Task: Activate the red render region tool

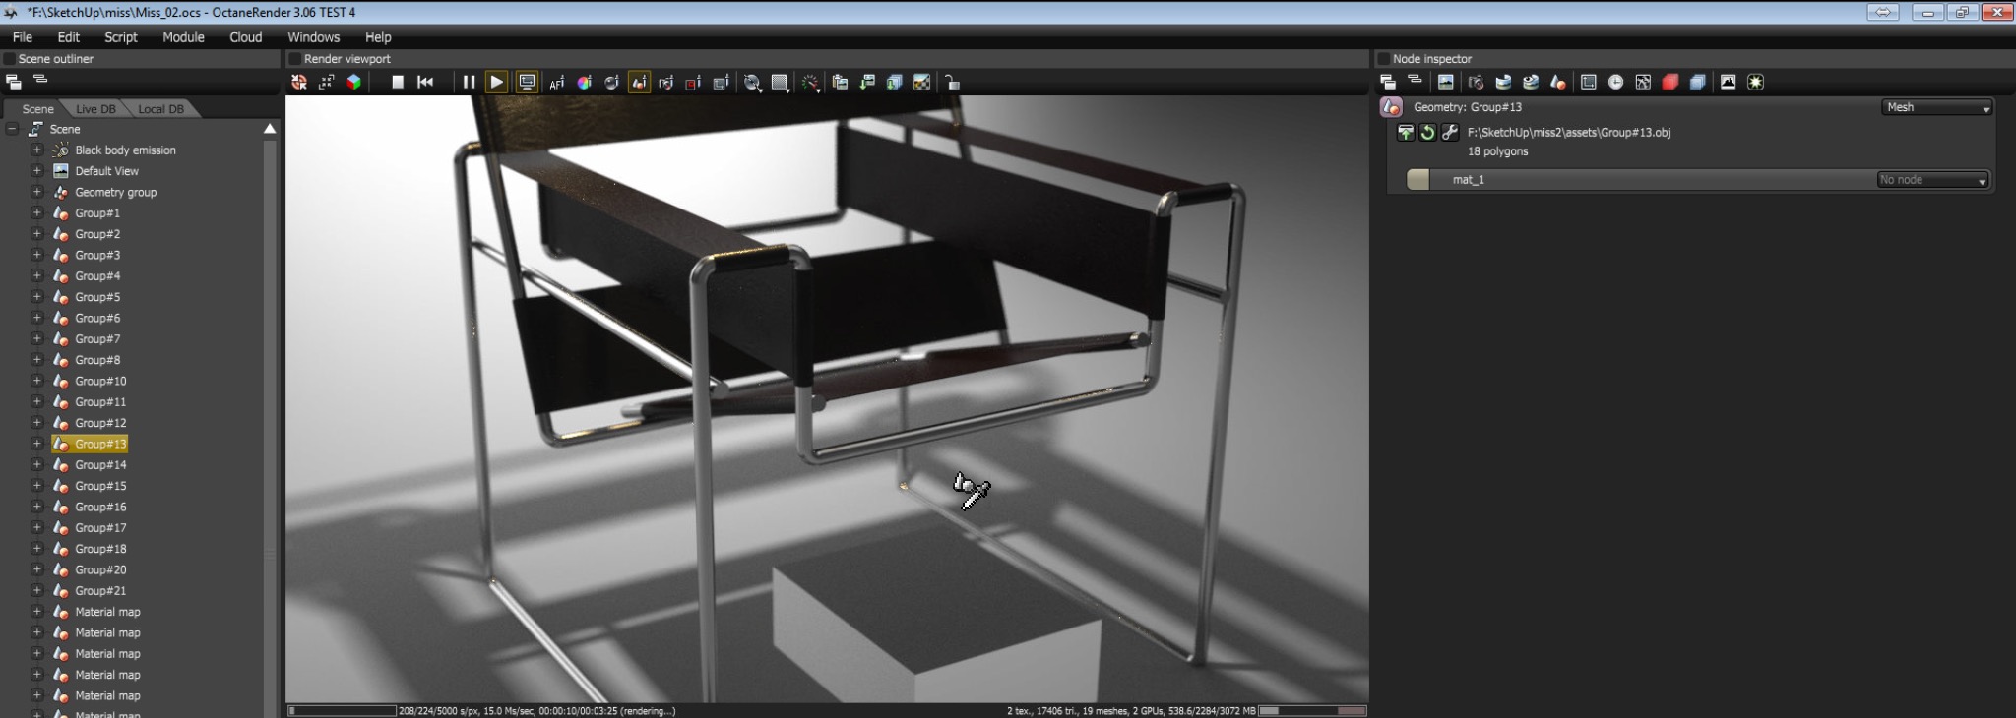Action: point(693,83)
